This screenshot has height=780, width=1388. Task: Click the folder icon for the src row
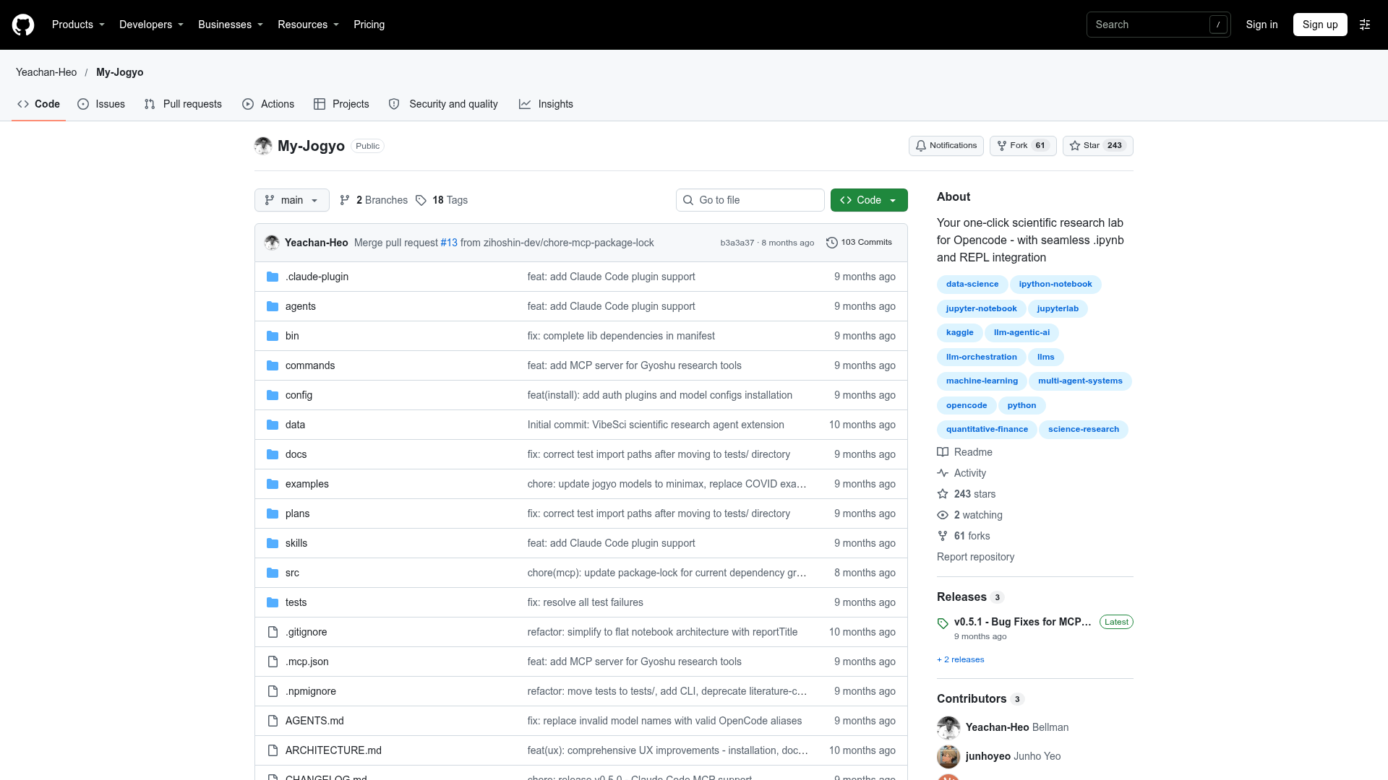pos(273,573)
